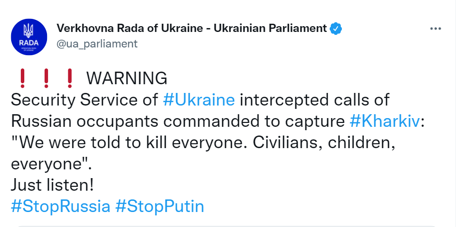465x227 pixels.
Task: Click the "intercepted calls of" text
Action: 315,100
